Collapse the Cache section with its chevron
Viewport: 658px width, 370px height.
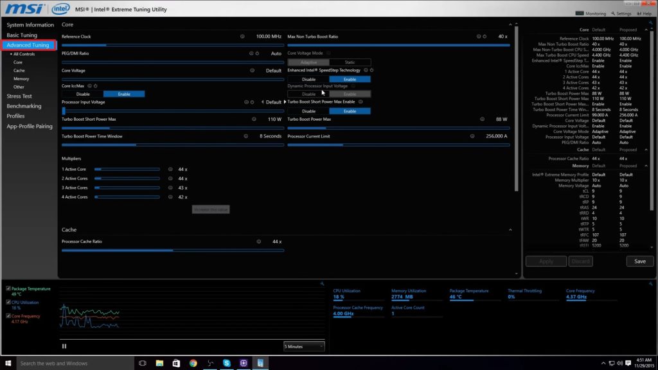click(x=510, y=230)
